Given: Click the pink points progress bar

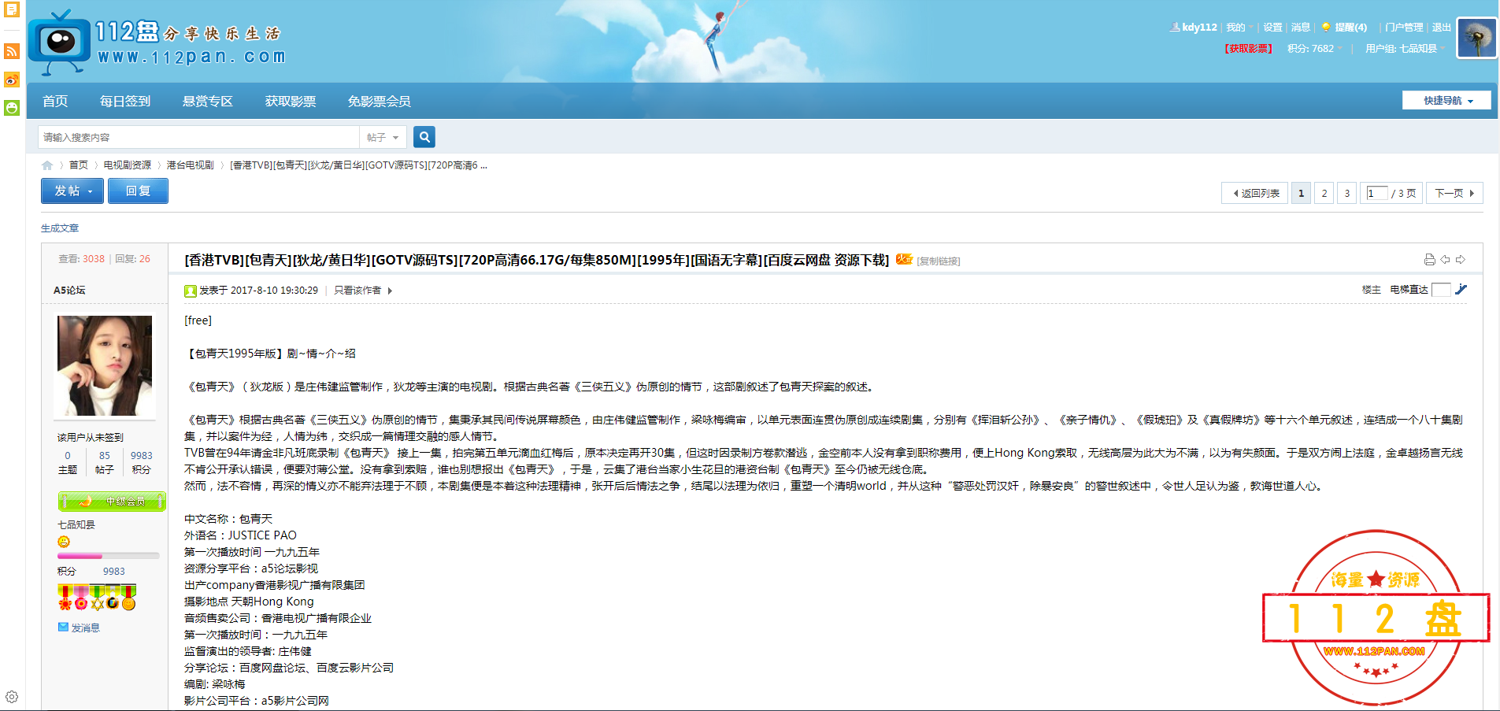Looking at the screenshot, I should [x=109, y=556].
